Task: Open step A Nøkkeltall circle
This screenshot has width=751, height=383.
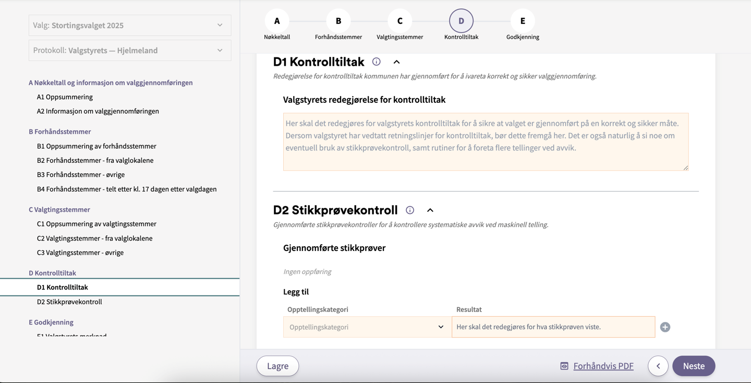Action: pos(277,21)
